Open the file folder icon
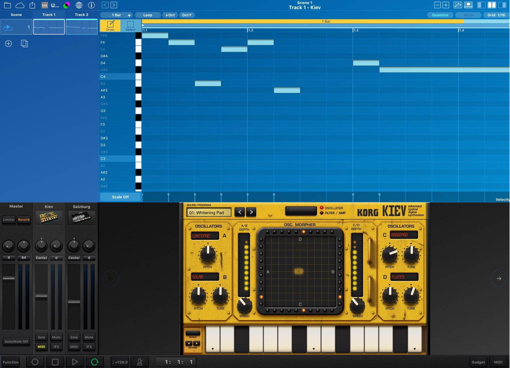510x368 pixels. point(7,5)
